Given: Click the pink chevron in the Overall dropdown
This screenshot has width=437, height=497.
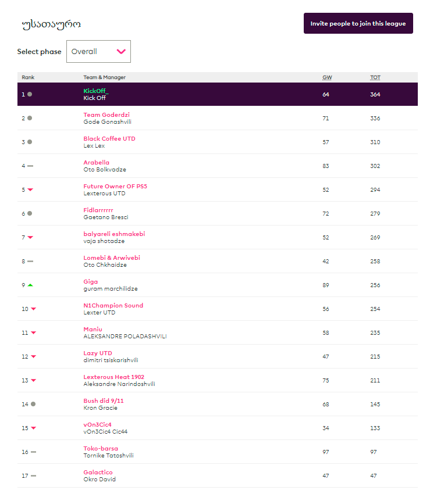Looking at the screenshot, I should pyautogui.click(x=121, y=52).
